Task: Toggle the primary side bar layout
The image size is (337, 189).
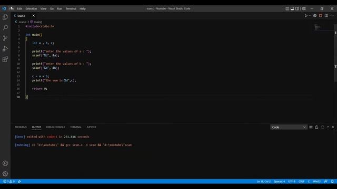Action: [288, 8]
